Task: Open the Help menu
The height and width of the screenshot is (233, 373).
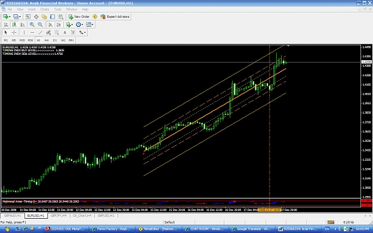Action: (85, 10)
